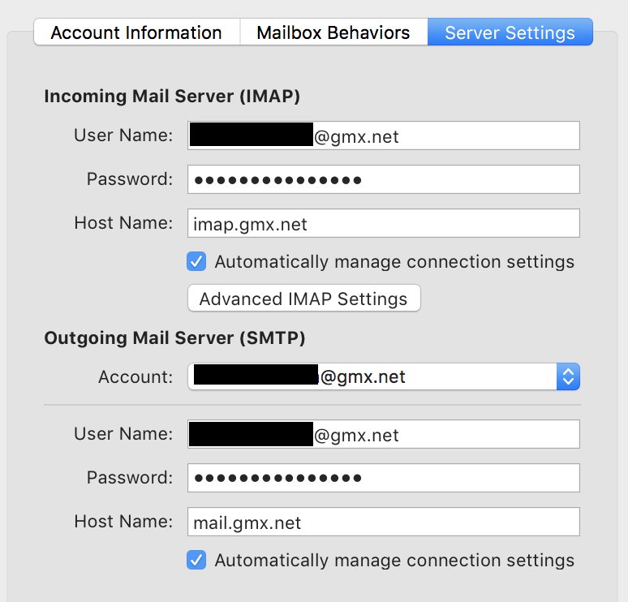The height and width of the screenshot is (602, 628).
Task: Click the SMTP Password field
Action: pos(383,478)
